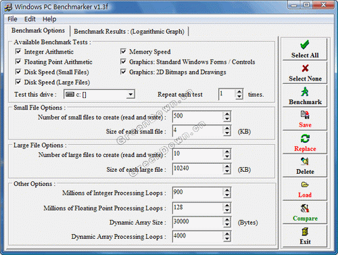The width and height of the screenshot is (338, 255).
Task: Decrease size of each small file
Action: (227, 133)
